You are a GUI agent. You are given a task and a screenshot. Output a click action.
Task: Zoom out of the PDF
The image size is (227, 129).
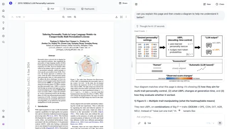coord(63,17)
